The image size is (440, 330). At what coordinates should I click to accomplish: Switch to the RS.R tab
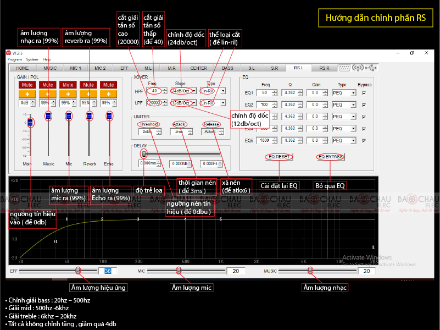point(324,68)
